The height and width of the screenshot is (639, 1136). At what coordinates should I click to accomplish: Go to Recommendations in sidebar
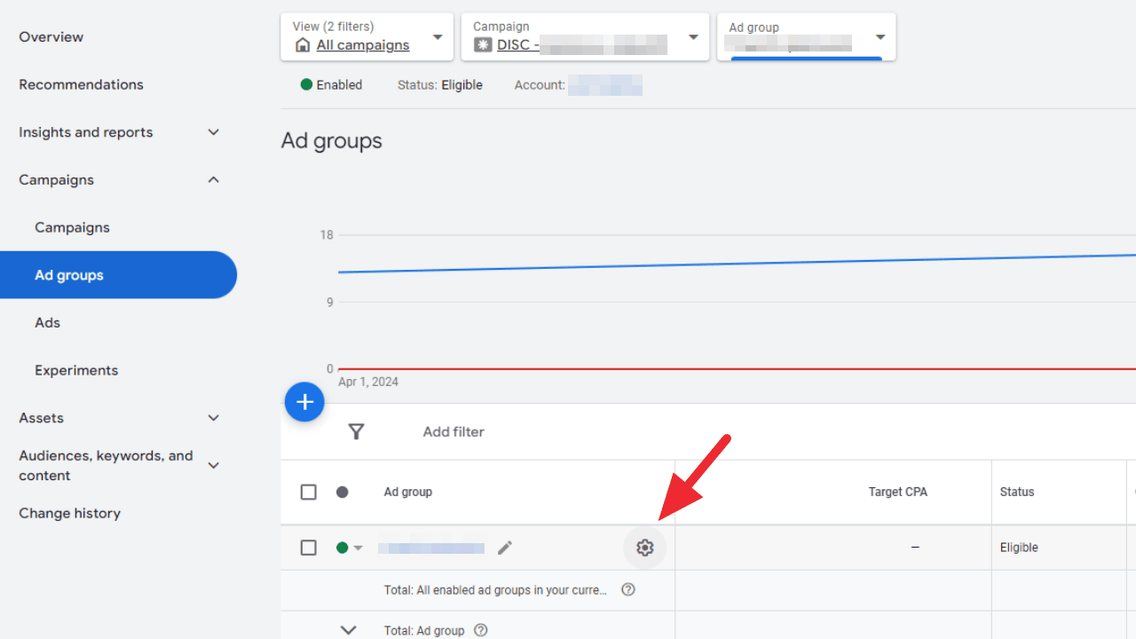(81, 85)
